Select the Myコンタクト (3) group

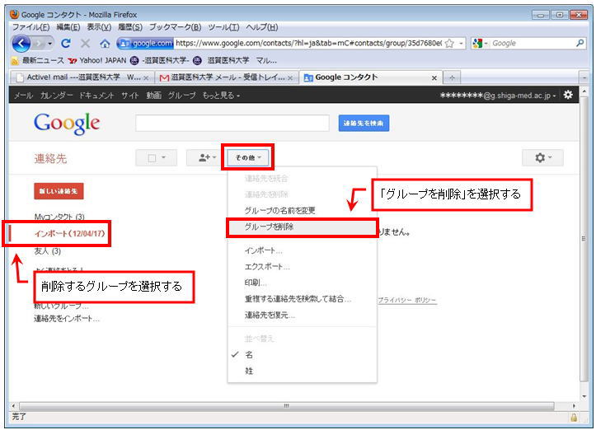coord(59,217)
